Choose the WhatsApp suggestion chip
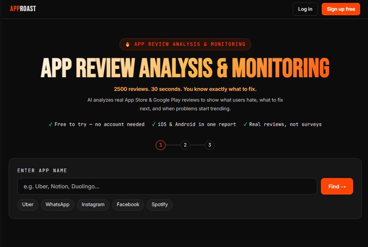This screenshot has width=368, height=247. [57, 205]
